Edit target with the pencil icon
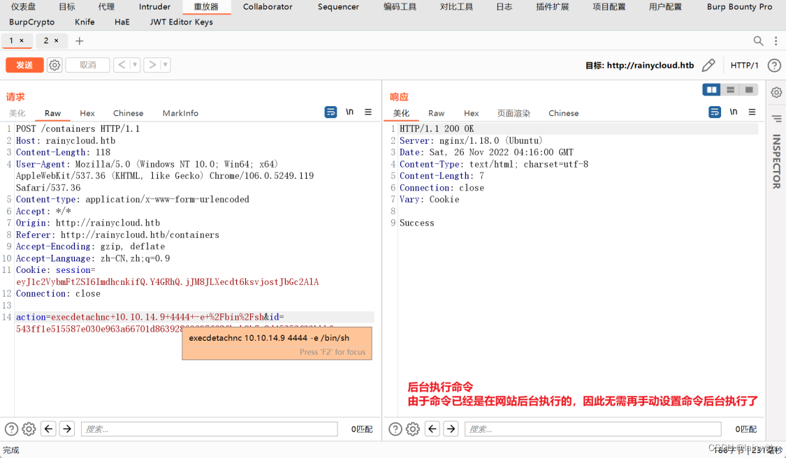This screenshot has width=786, height=458. pyautogui.click(x=708, y=65)
